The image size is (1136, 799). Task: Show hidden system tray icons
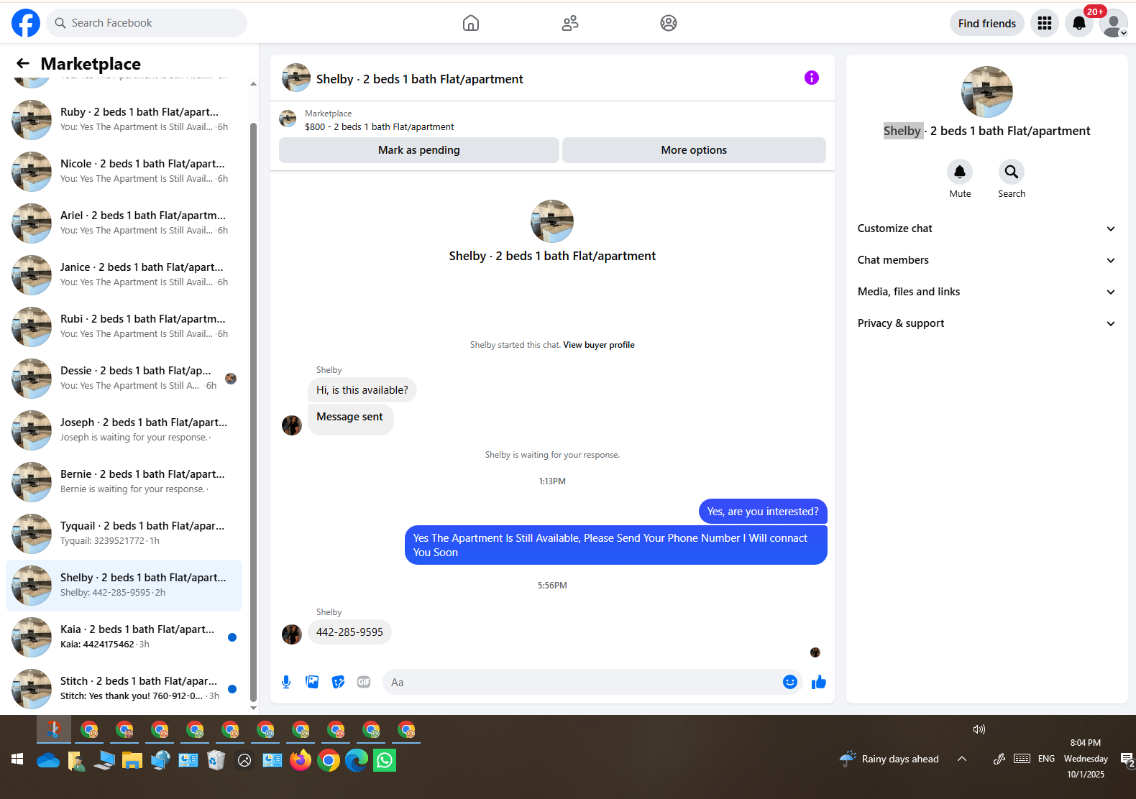(x=962, y=759)
